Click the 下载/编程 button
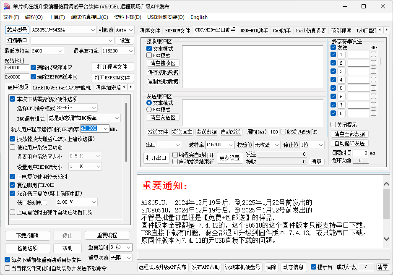This screenshot has height=275, width=393. [28, 236]
